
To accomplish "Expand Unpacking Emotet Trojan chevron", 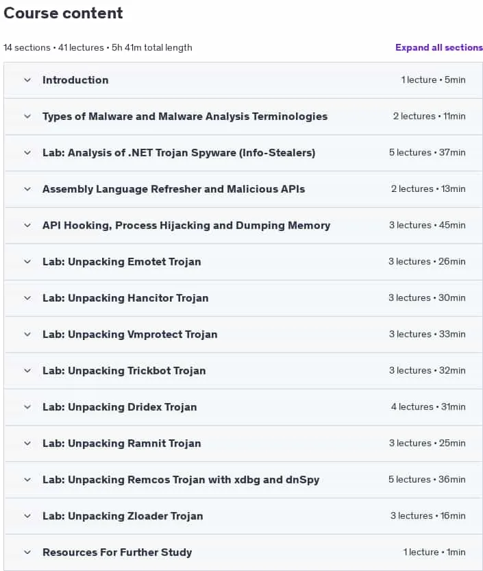I will [x=27, y=261].
